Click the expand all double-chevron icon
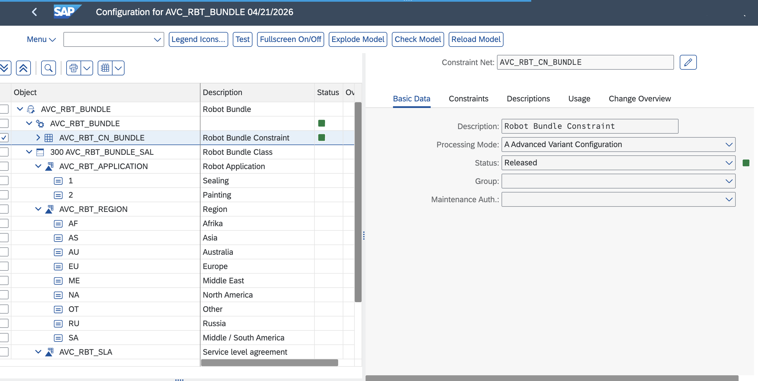The height and width of the screenshot is (381, 758). tap(4, 68)
